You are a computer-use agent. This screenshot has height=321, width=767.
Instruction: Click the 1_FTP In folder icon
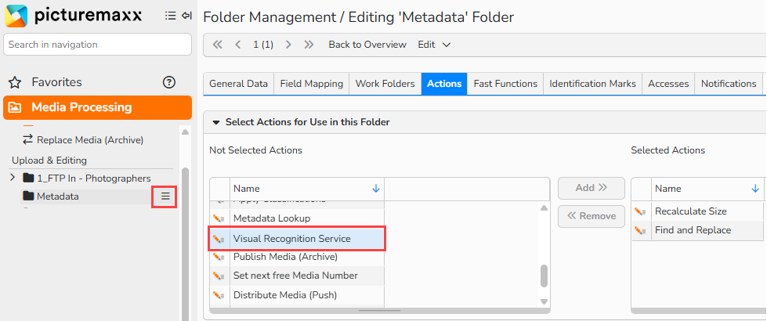coord(28,179)
